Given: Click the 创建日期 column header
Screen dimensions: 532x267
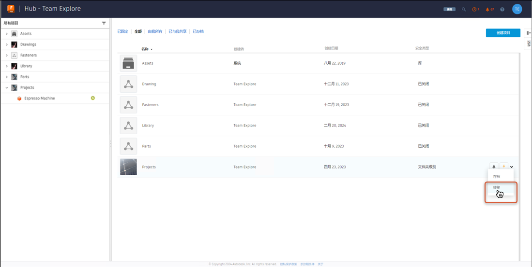Looking at the screenshot, I should tap(331, 48).
